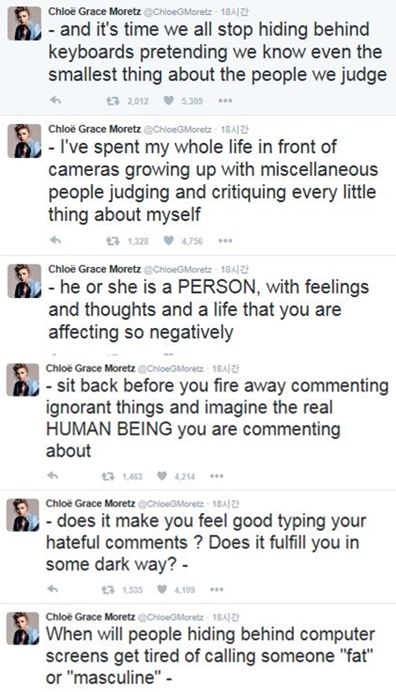Reply to the 'HUMAN BEING' tweet

[x=53, y=476]
